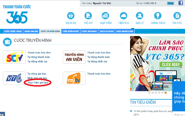Screen dimensions: 185x116
Task: Open the Tiện ích cloud icon
Action: point(123,16)
